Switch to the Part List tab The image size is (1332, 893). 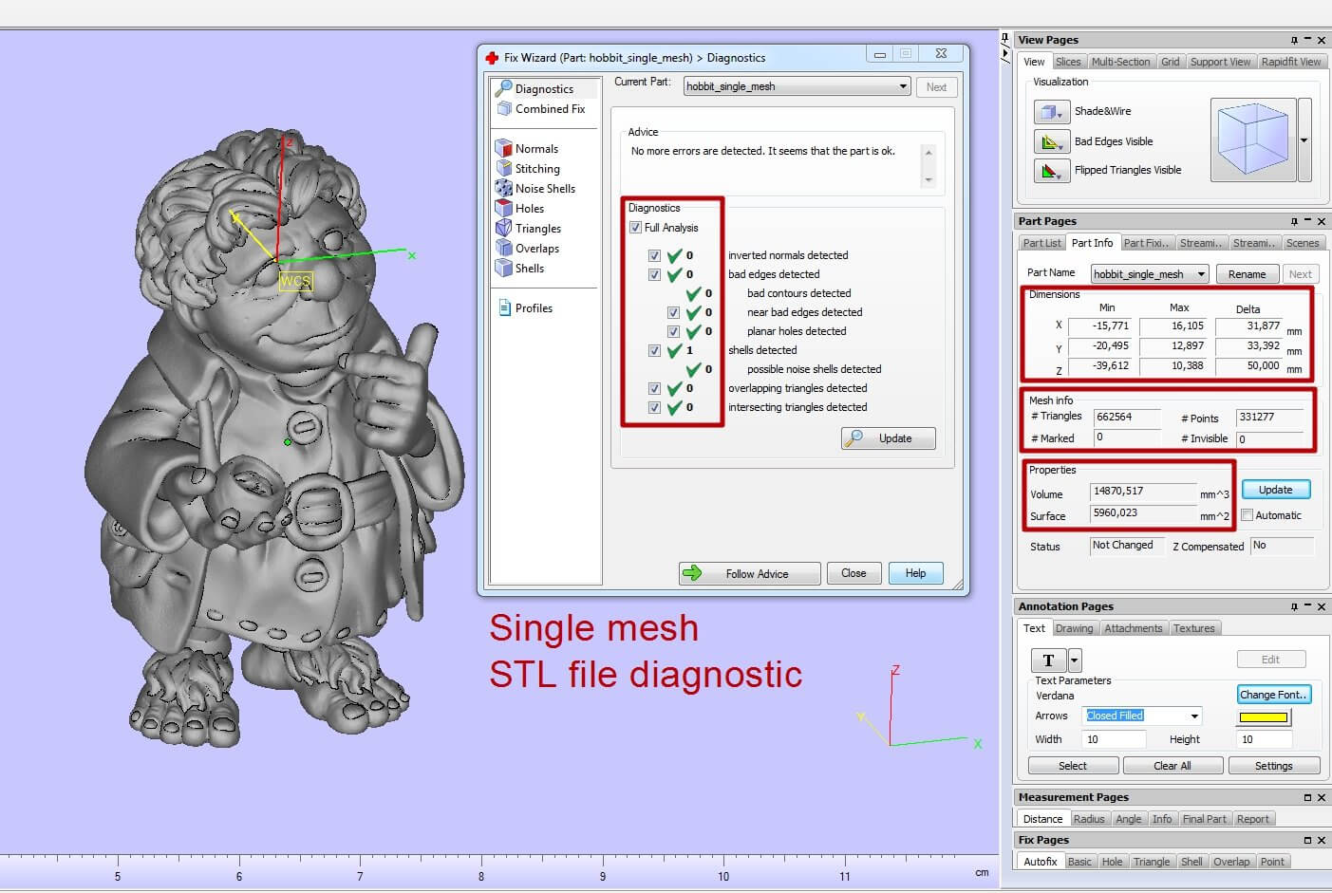click(x=1041, y=243)
